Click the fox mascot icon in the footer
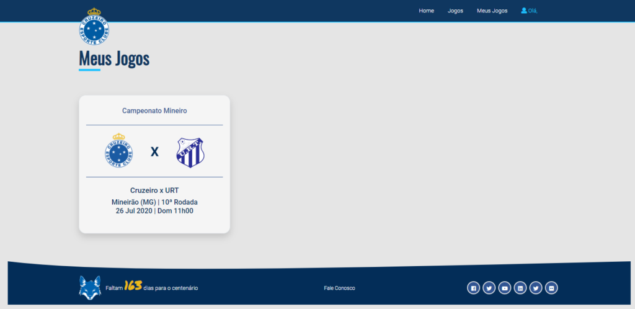The height and width of the screenshot is (309, 635). [x=90, y=288]
